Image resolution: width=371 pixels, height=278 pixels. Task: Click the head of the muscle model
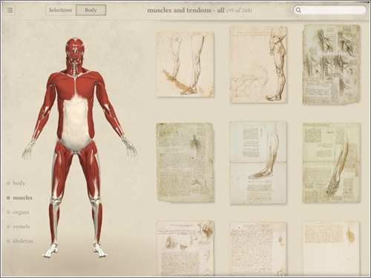click(x=76, y=50)
